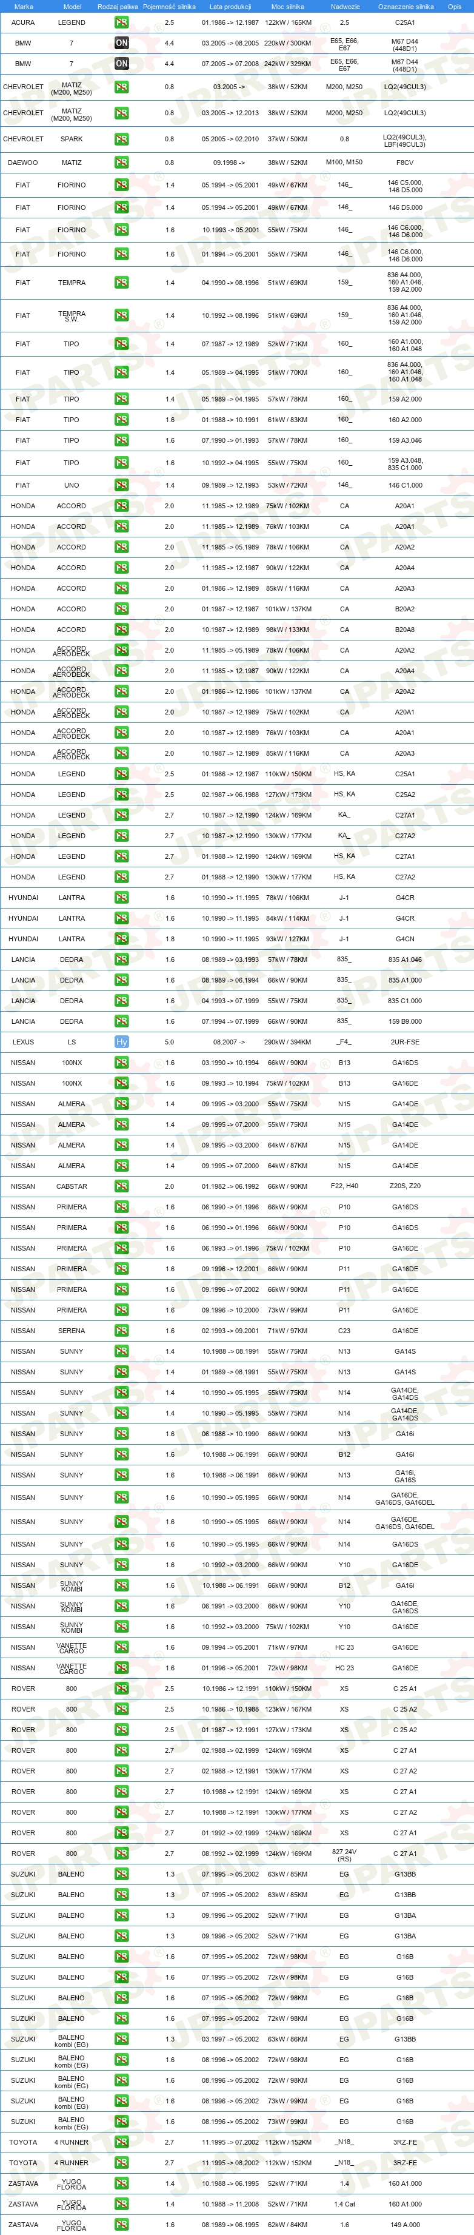474x2235 pixels.
Task: Select PB icon in CHEVROLET SPARK row
Action: [121, 139]
